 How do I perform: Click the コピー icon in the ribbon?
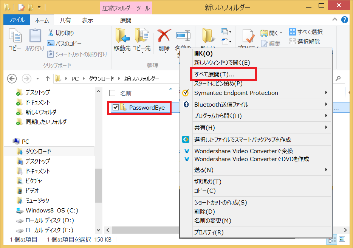tap(15, 40)
